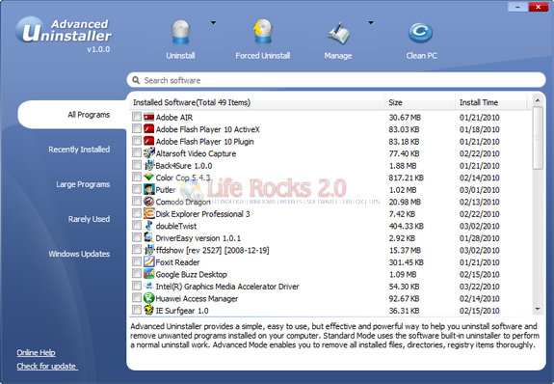Tick the Back4Sure 1.0.0 checkbox
The height and width of the screenshot is (384, 554).
click(137, 165)
